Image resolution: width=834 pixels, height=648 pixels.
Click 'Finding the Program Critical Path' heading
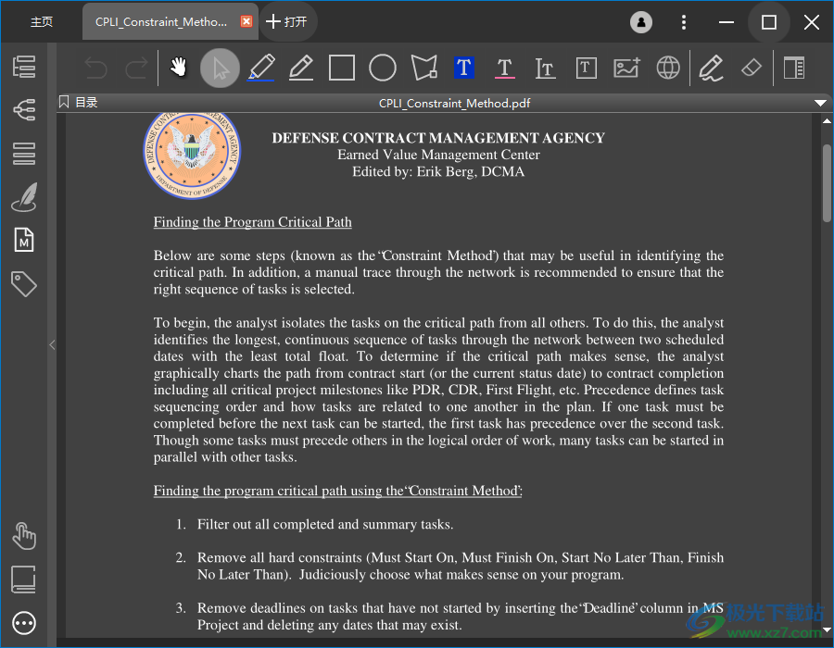click(x=253, y=222)
